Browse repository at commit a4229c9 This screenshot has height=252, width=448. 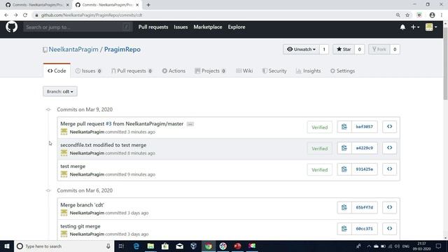389,148
